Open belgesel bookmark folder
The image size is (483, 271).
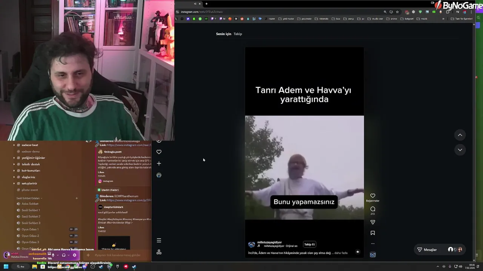[407, 19]
